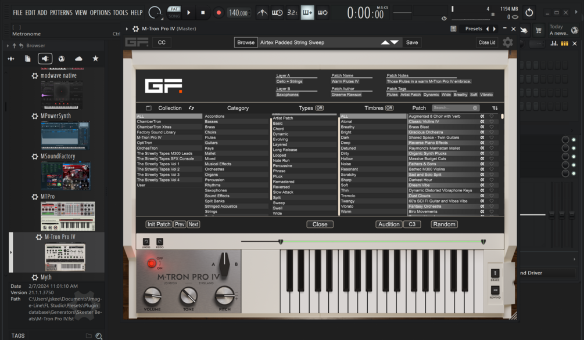Select previous preset with Presets left arrow
This screenshot has height=340, width=584.
coord(487,28)
